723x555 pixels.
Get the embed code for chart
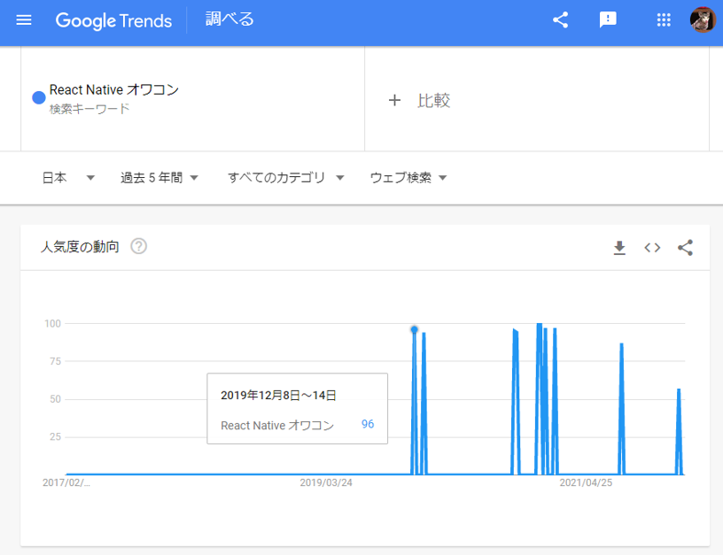[652, 248]
